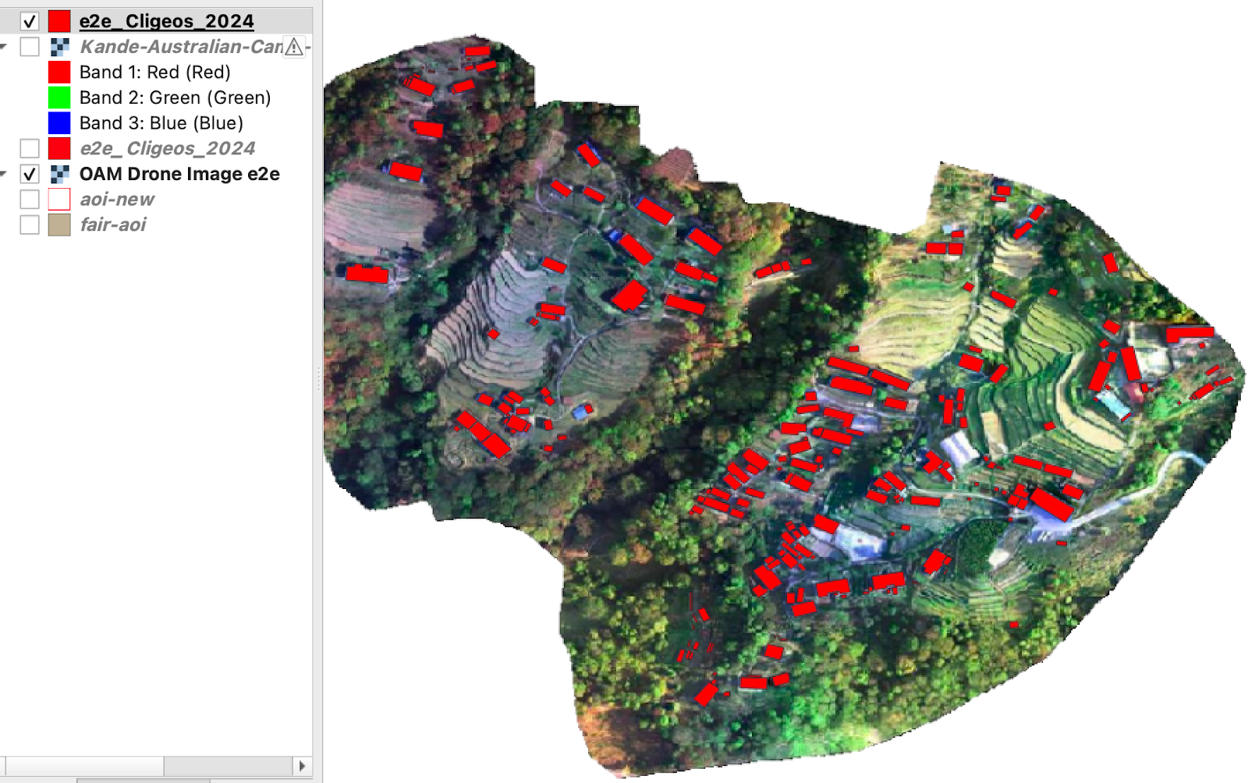Select the Kande-Australian-Can layer name
Screen dimensions: 1248x783
tap(181, 47)
